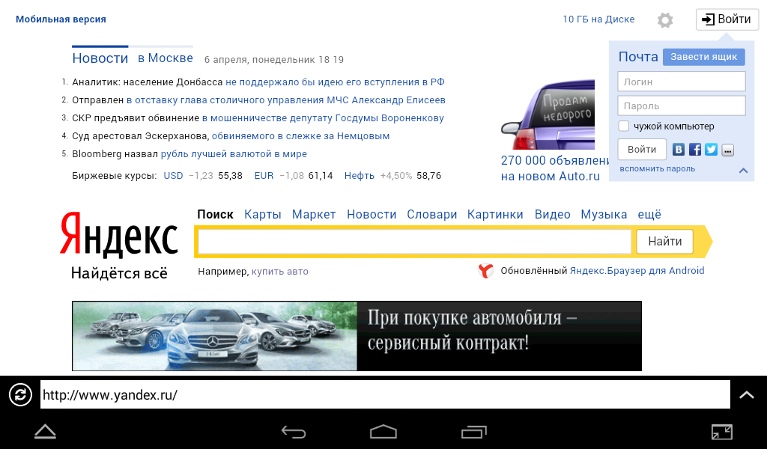Tap the Android back navigation icon

[x=294, y=432]
